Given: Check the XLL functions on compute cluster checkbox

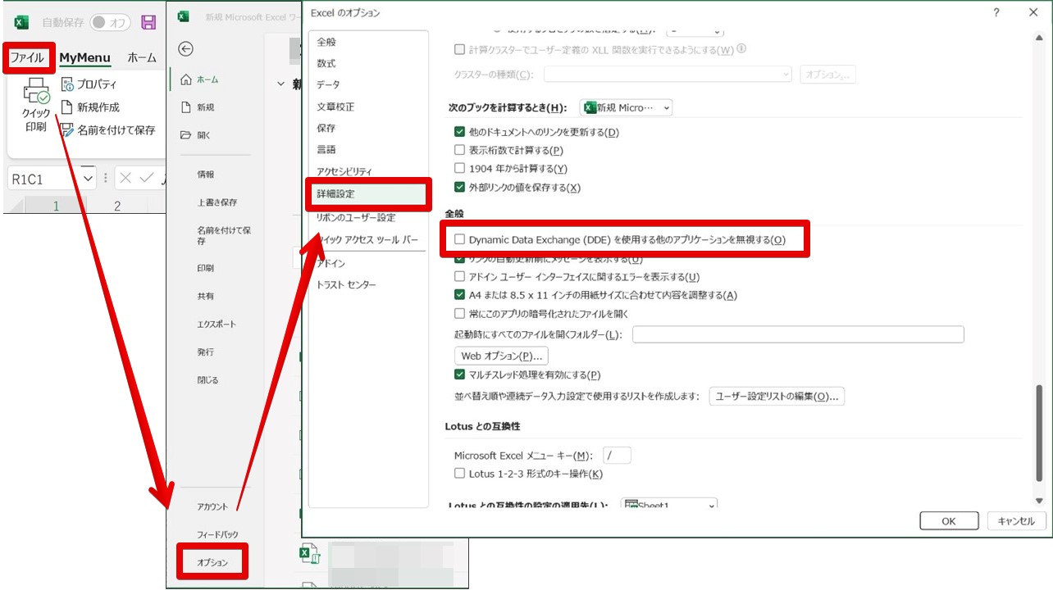Looking at the screenshot, I should (459, 50).
